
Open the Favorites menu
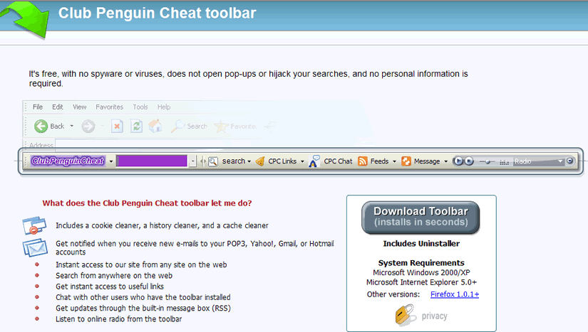tap(109, 107)
